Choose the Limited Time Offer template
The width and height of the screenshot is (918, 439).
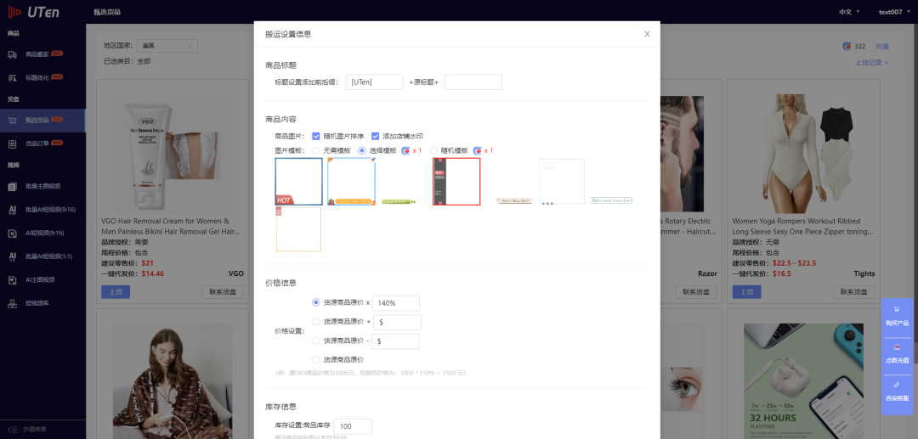point(351,181)
